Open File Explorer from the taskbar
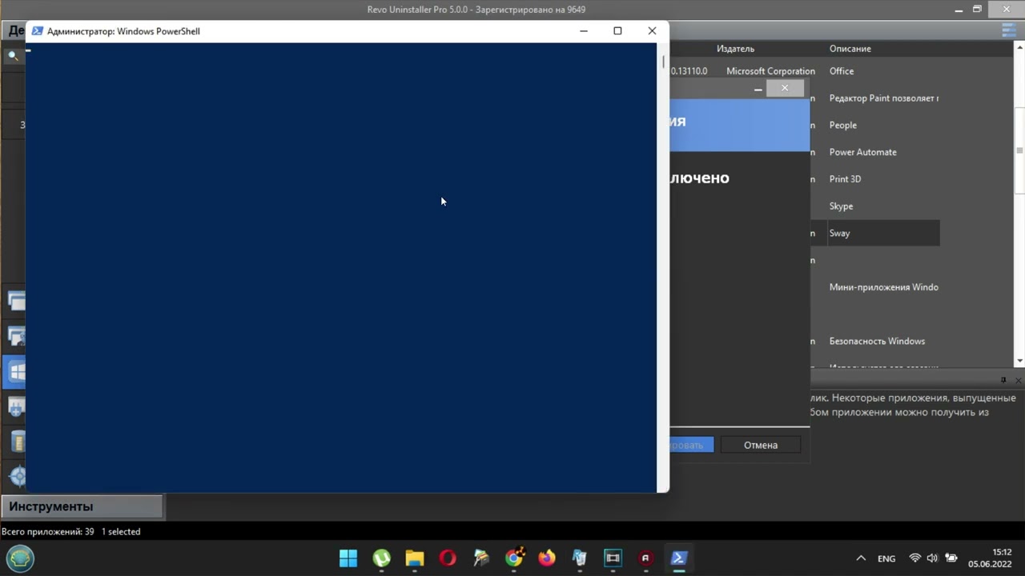 (415, 558)
